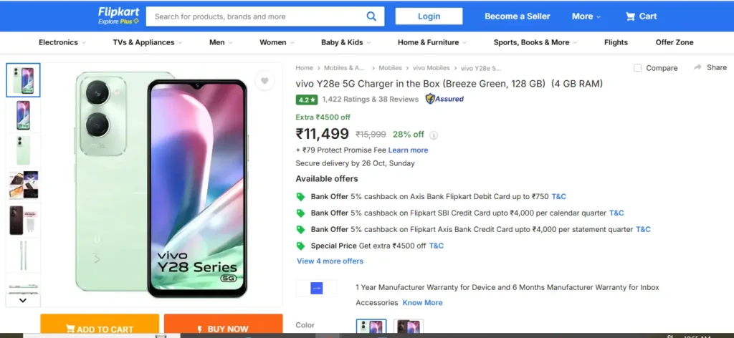
Task: Open the Flights menu item
Action: (616, 42)
